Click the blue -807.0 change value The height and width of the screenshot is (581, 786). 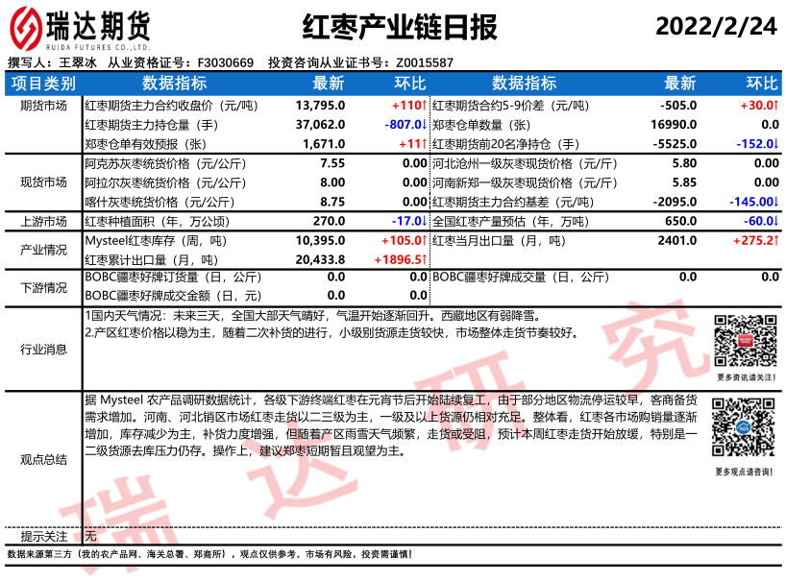pyautogui.click(x=404, y=124)
